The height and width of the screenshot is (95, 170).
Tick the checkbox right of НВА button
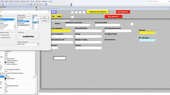pos(72,17)
